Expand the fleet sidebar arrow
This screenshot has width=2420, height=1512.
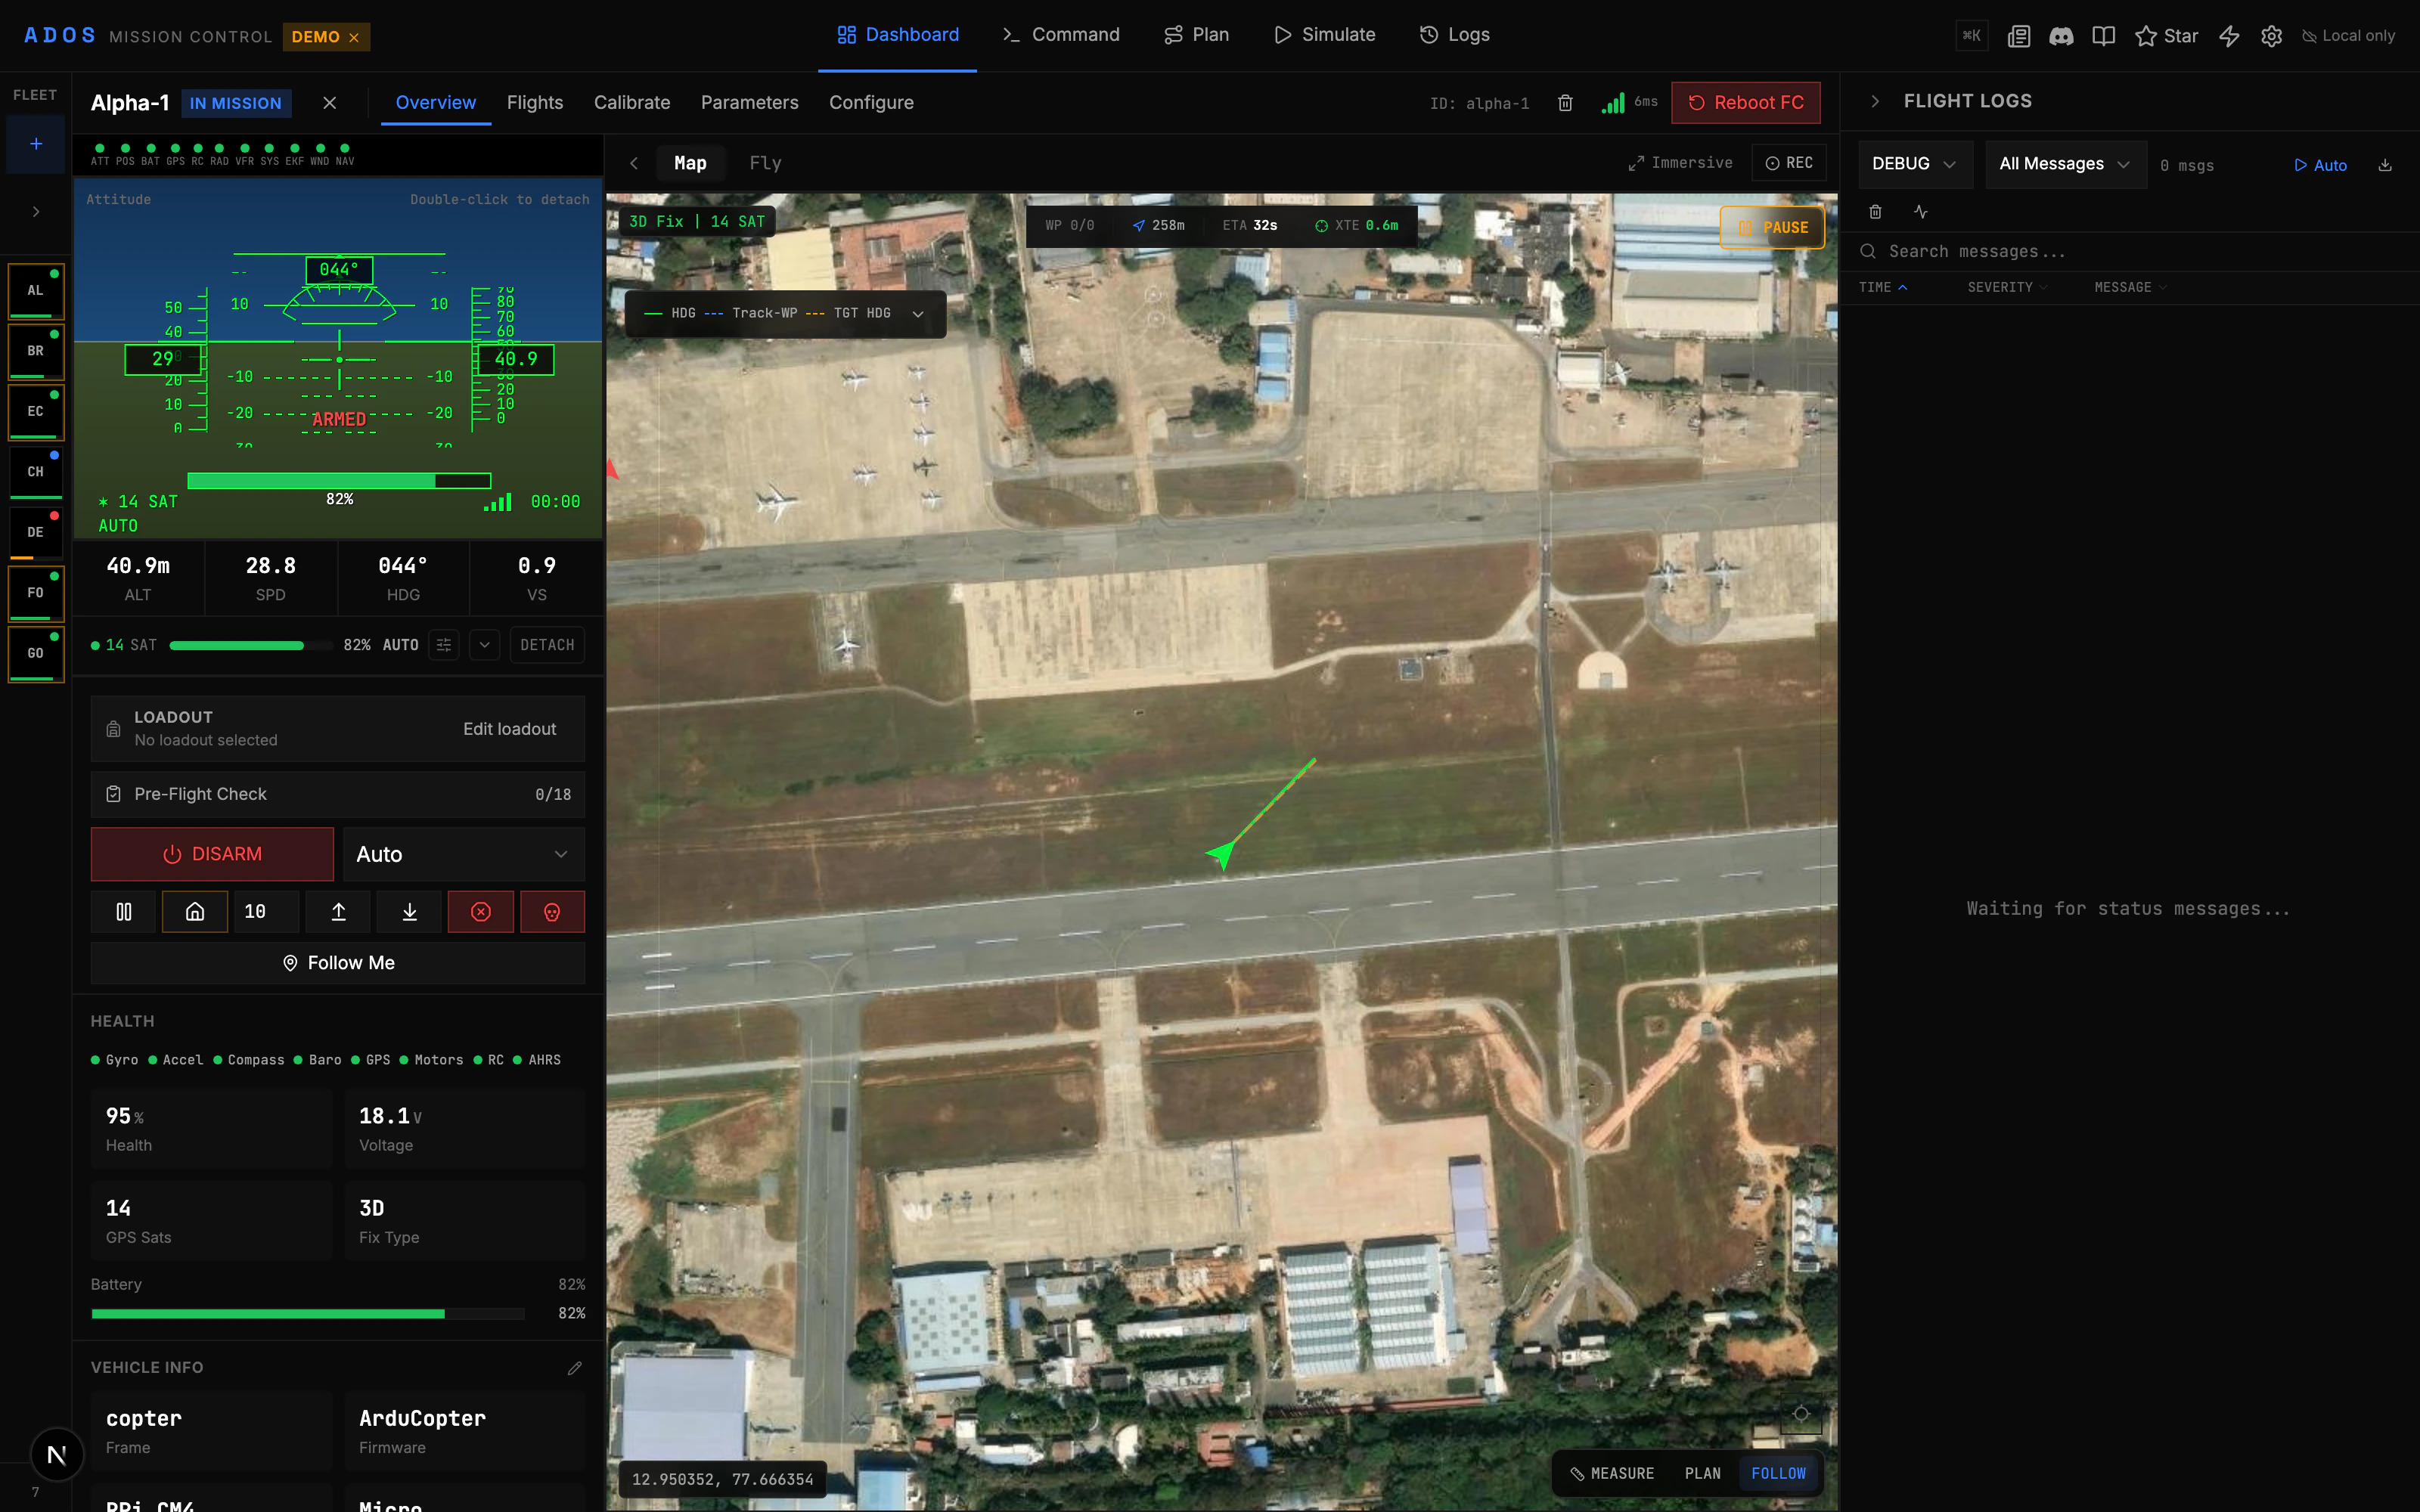coord(36,212)
